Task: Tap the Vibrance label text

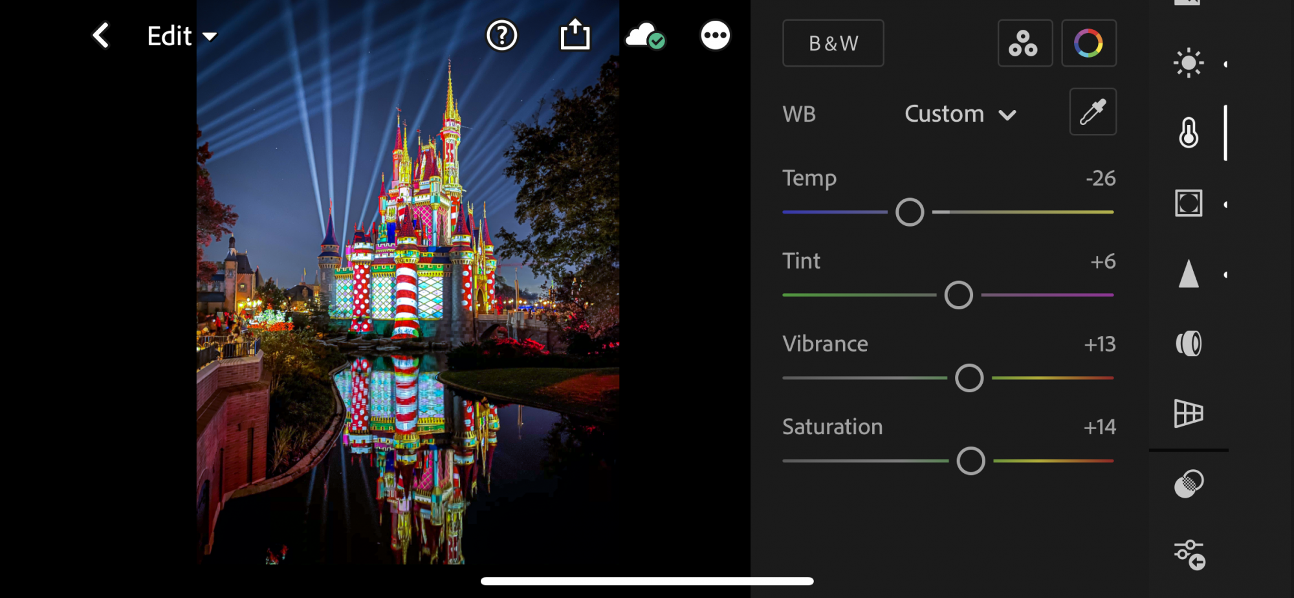Action: tap(825, 344)
